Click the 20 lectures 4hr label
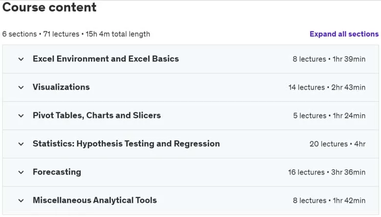Screen dimensions: 381x217 tap(338, 144)
